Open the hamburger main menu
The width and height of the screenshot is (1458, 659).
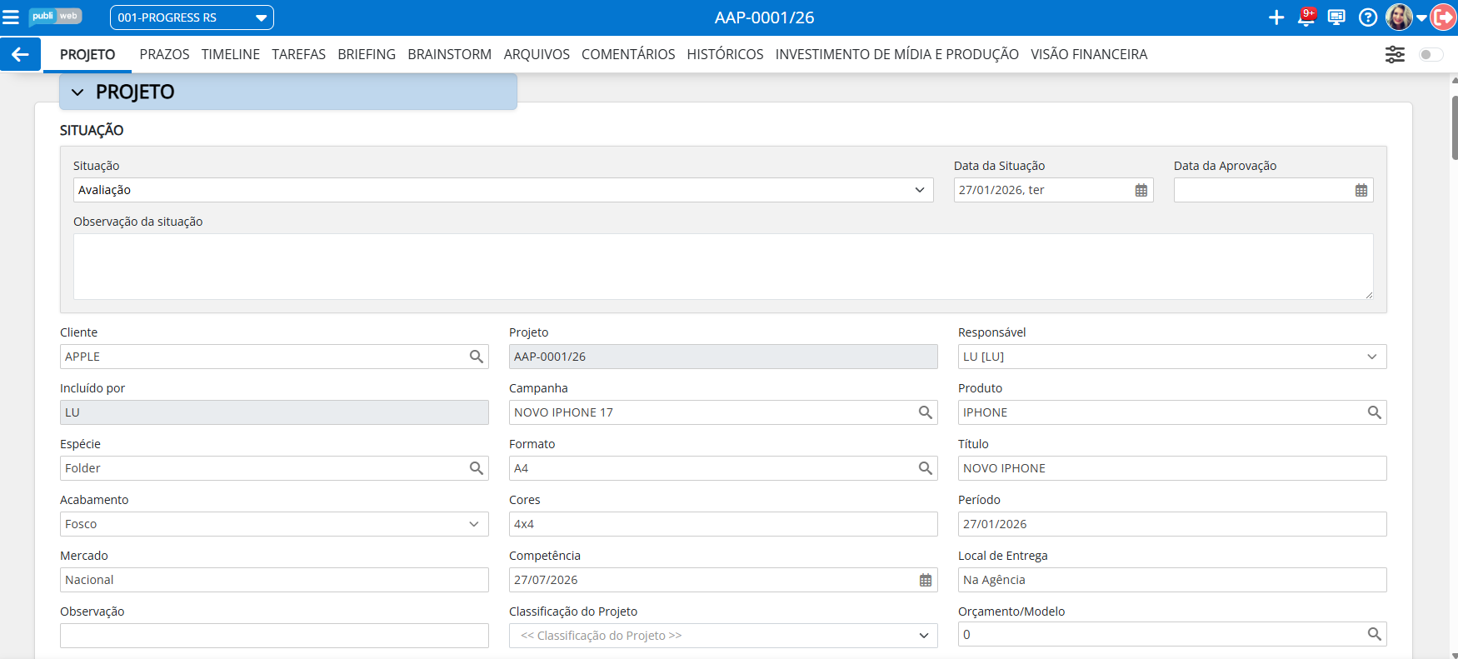click(x=11, y=17)
